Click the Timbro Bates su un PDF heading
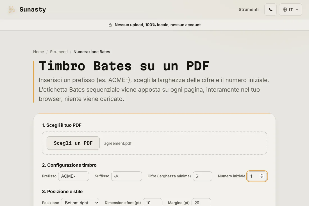 (124, 66)
